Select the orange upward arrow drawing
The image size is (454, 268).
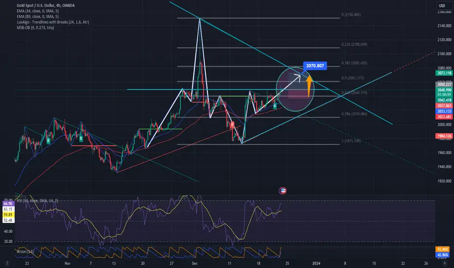[x=309, y=86]
